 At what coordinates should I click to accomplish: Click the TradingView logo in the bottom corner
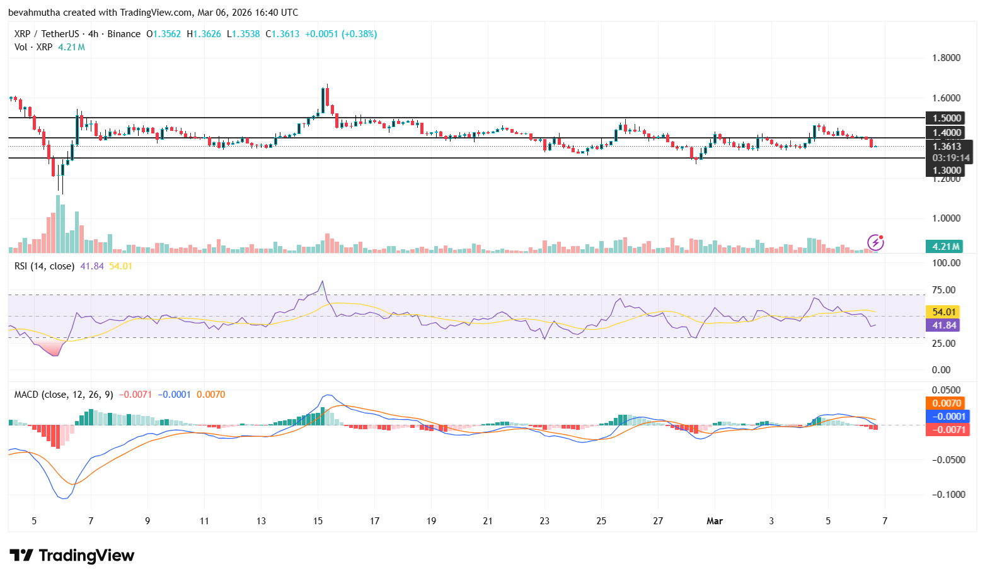tap(72, 555)
